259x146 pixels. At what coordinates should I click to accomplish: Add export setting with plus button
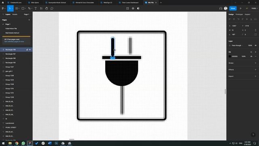point(255,76)
